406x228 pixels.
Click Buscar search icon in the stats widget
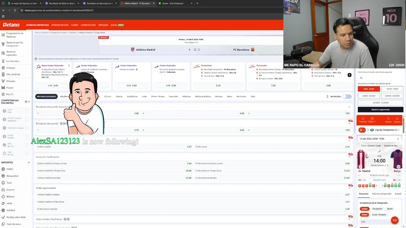click(x=388, y=120)
